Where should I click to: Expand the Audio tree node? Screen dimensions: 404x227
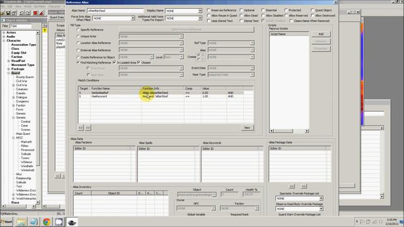pyautogui.click(x=4, y=37)
